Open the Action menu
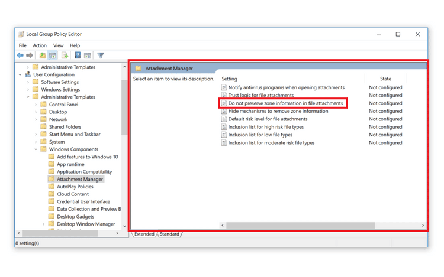The image size is (444, 277). [x=40, y=45]
